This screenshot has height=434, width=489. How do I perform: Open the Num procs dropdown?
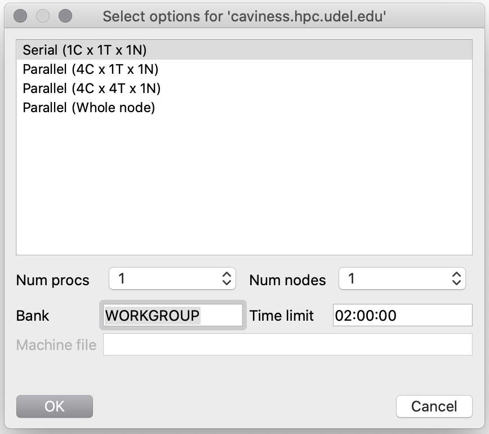[x=172, y=278]
